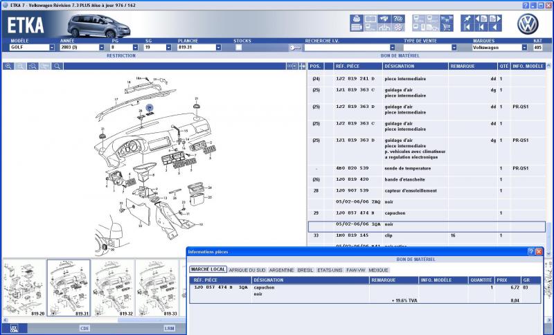The image size is (554, 335).
Task: Click the Recherche I.V. input field
Action: (347, 47)
